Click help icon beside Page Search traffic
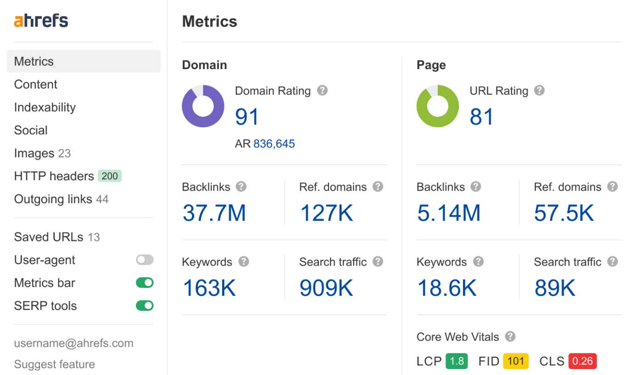 (x=612, y=262)
